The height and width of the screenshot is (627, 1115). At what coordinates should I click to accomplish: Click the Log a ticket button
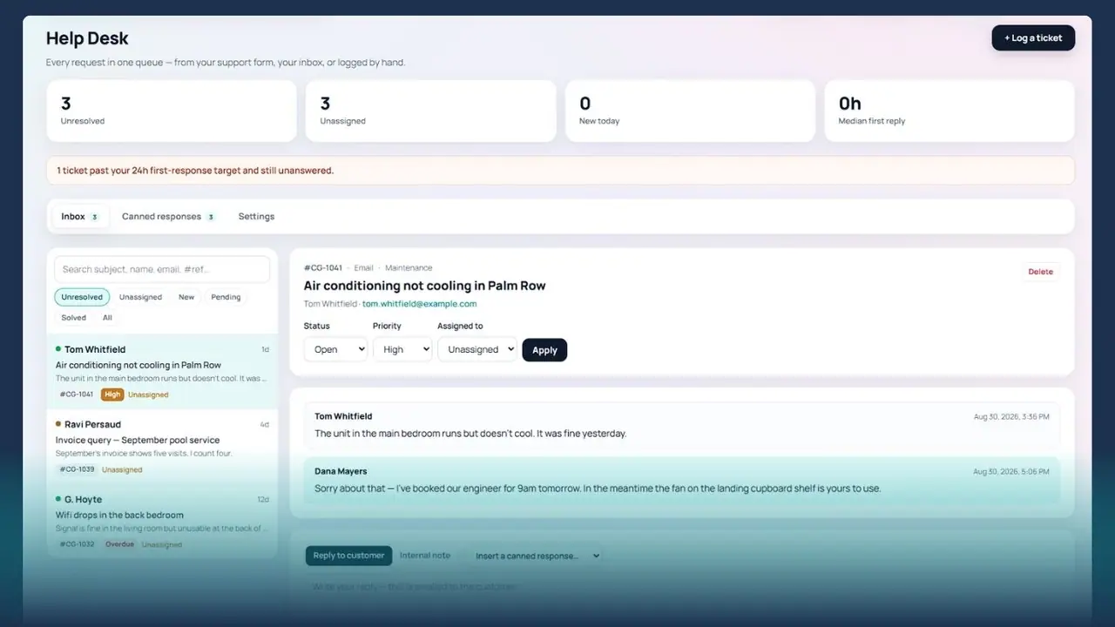tap(1033, 37)
